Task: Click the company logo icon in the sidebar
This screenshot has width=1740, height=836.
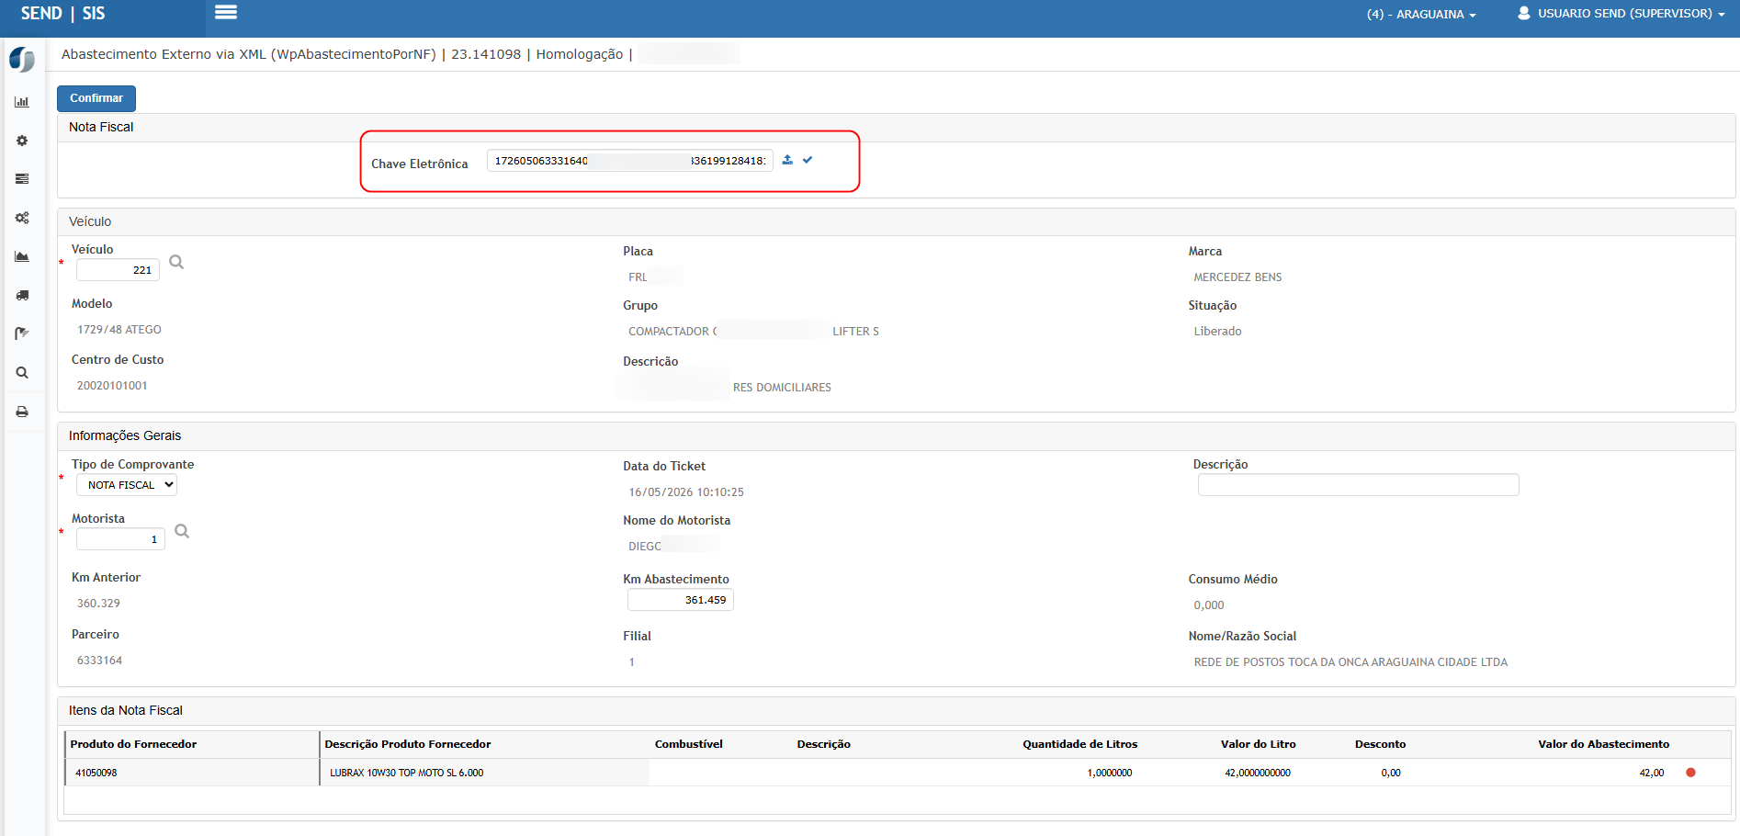Action: [22, 60]
